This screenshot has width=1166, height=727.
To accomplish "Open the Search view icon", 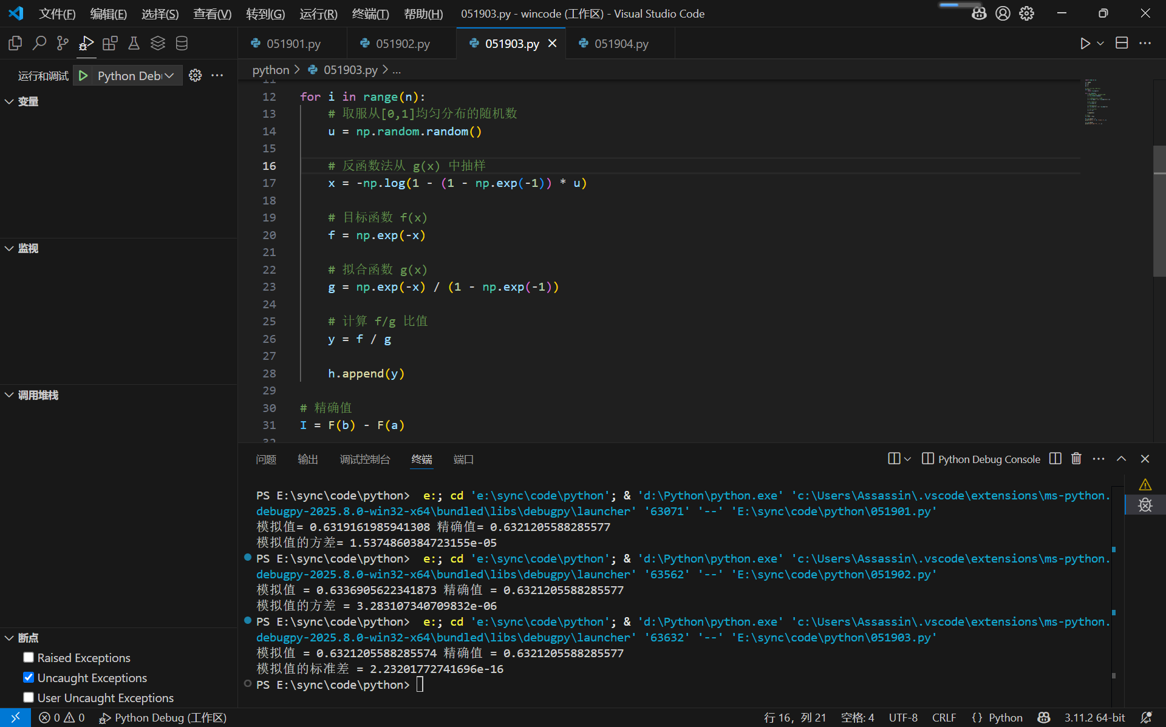I will [39, 43].
